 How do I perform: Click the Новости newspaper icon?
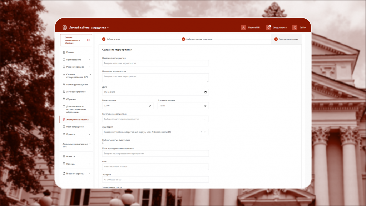64,156
